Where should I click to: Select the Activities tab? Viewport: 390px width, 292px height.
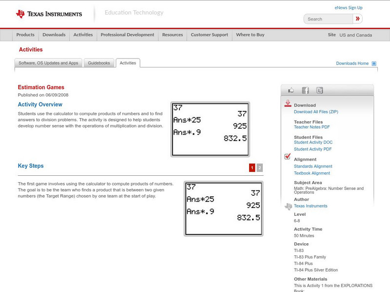[128, 63]
